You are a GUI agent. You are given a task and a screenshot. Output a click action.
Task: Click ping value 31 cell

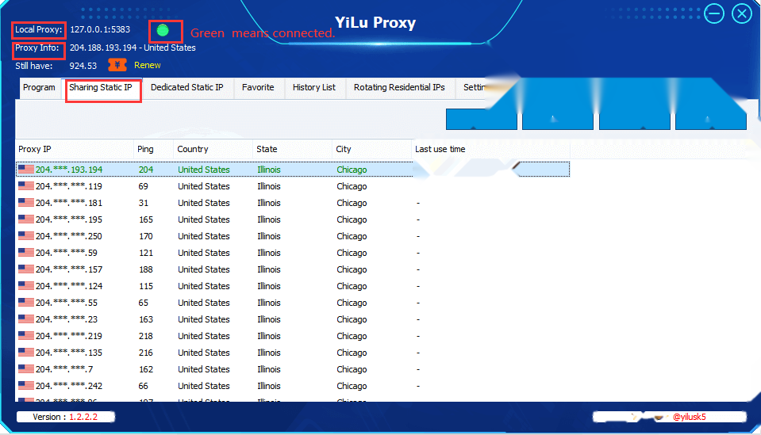point(144,203)
